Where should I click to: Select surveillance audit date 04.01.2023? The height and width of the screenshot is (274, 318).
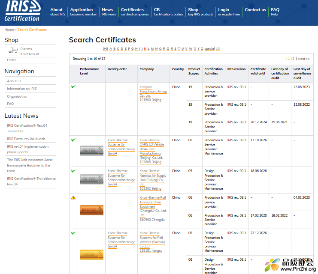click(302, 197)
